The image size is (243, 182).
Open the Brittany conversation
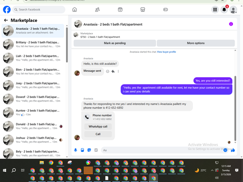tap(33, 44)
